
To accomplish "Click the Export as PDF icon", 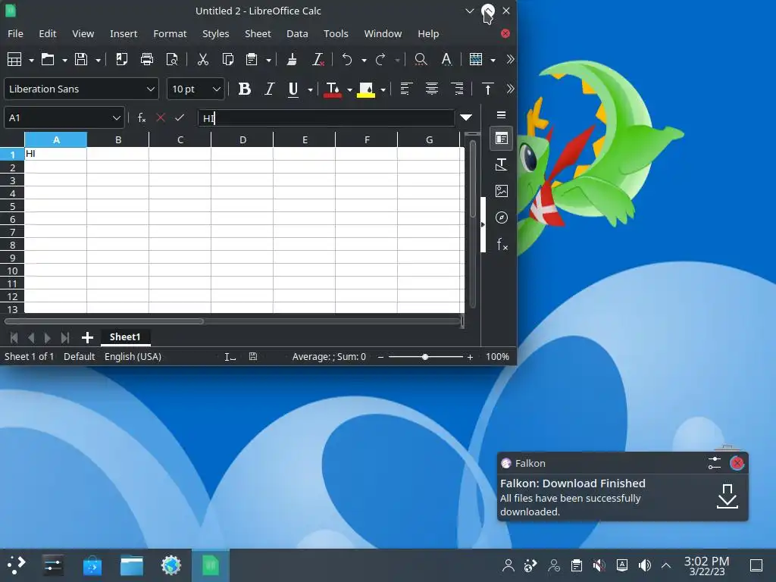I will [121, 59].
